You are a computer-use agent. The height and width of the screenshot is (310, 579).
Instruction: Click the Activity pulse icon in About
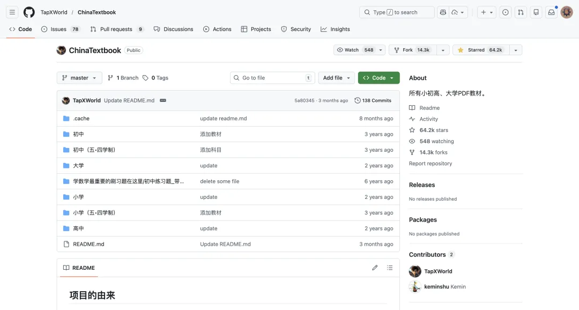point(412,119)
